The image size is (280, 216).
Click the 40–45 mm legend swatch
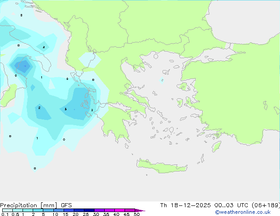pos(120,210)
